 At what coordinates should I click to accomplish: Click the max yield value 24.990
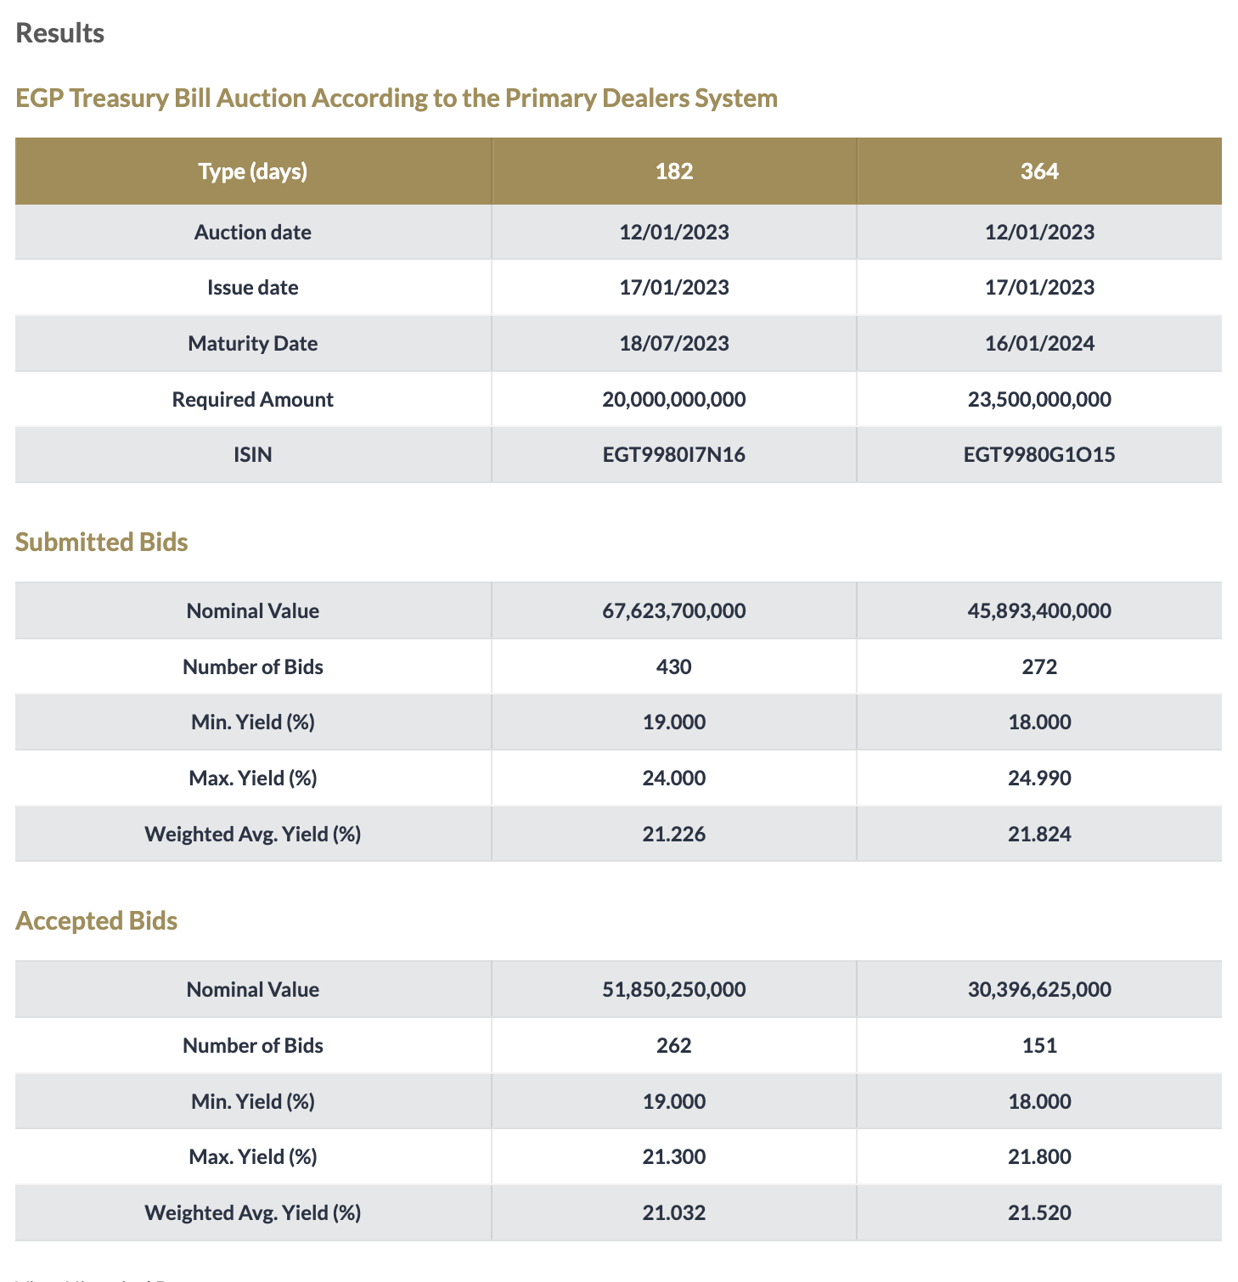click(1039, 779)
